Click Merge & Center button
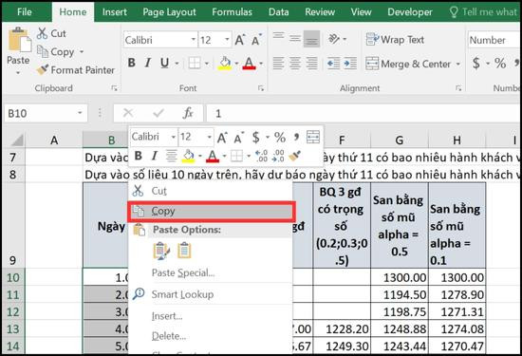522x356 pixels. point(408,64)
